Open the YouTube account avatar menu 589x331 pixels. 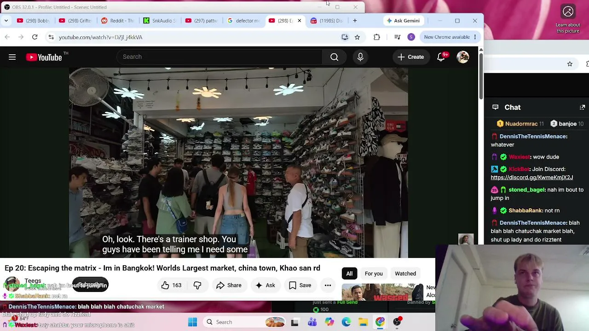(x=463, y=57)
